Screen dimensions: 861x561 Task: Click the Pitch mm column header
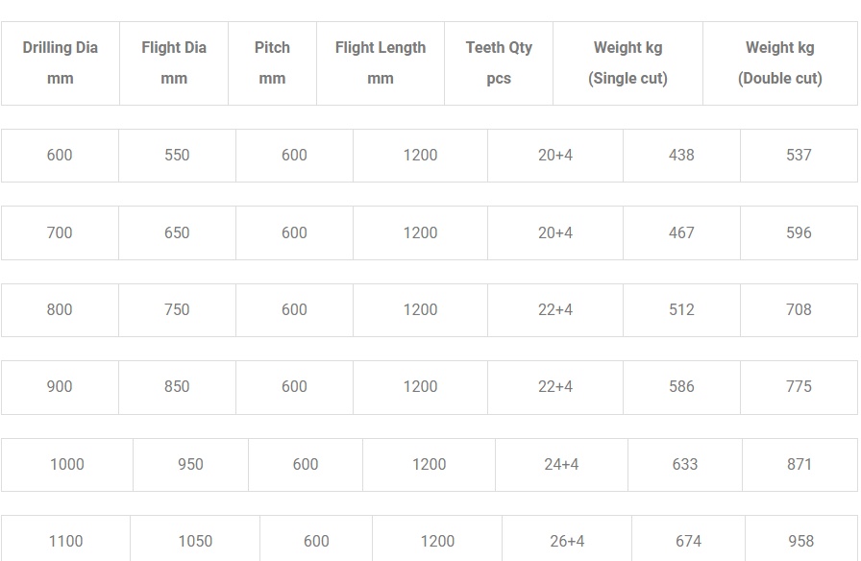(272, 62)
